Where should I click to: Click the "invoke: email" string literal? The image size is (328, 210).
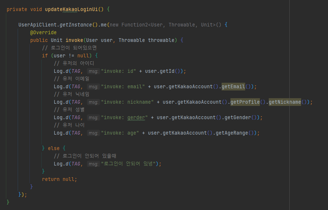pyautogui.click(x=123, y=87)
